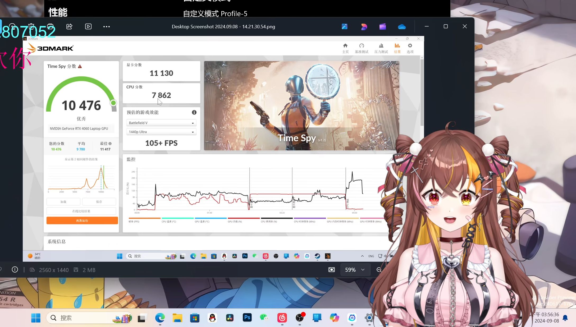Click the tray chevron beside ENG in the screenshot

tap(362, 256)
